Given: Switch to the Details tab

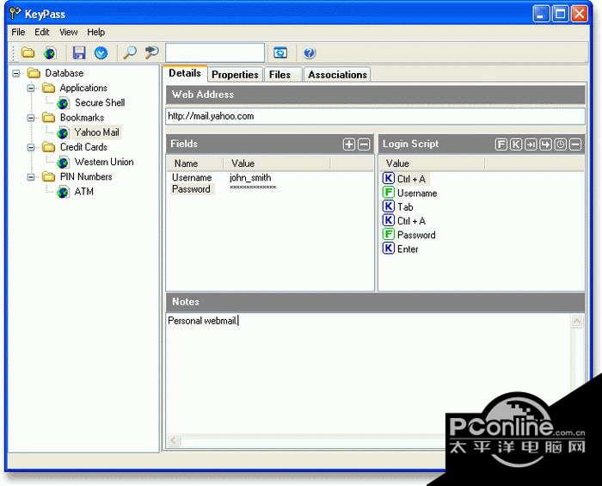Looking at the screenshot, I should 185,73.
